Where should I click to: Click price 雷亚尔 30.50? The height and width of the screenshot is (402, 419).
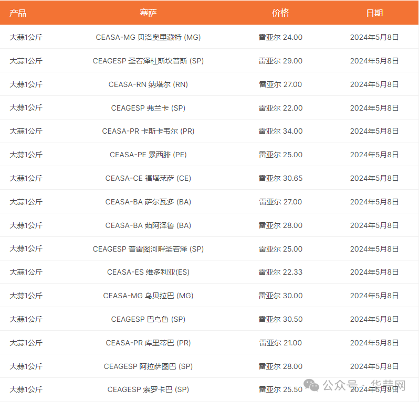pyautogui.click(x=280, y=319)
